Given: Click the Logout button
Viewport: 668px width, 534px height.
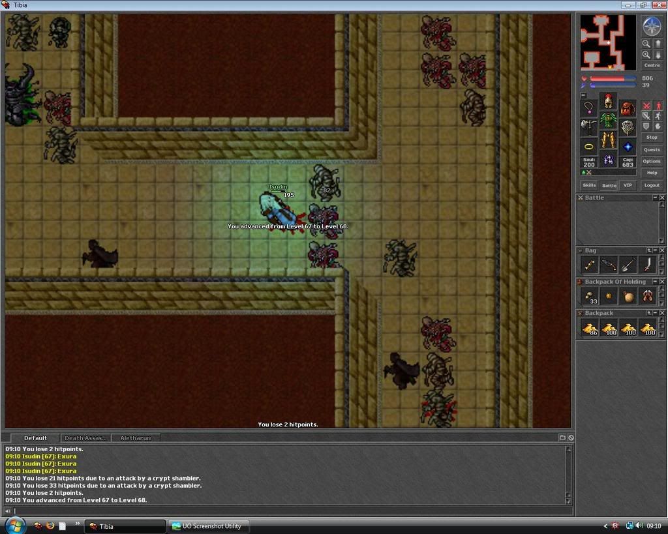Looking at the screenshot, I should tap(652, 185).
